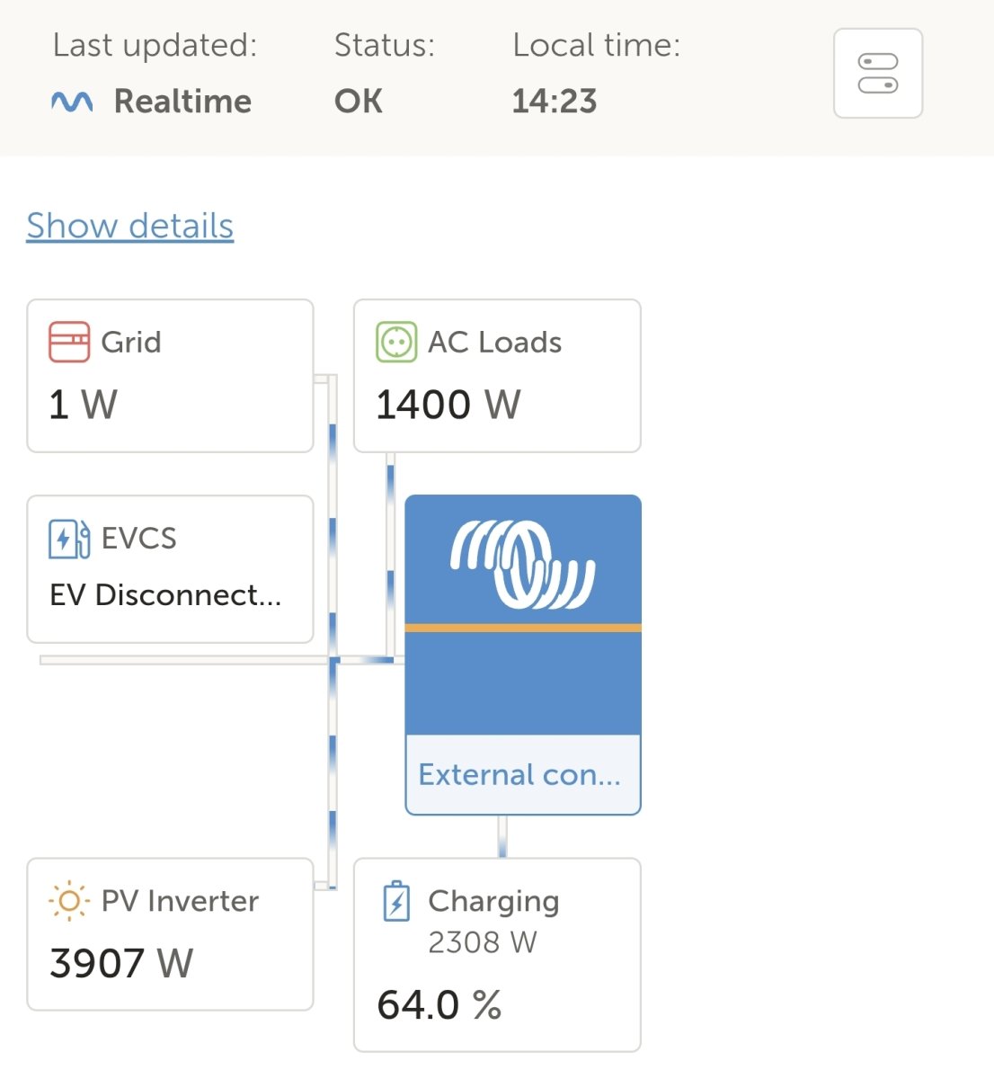Click the green AC Loads socket icon
994x1079 pixels.
[x=396, y=342]
